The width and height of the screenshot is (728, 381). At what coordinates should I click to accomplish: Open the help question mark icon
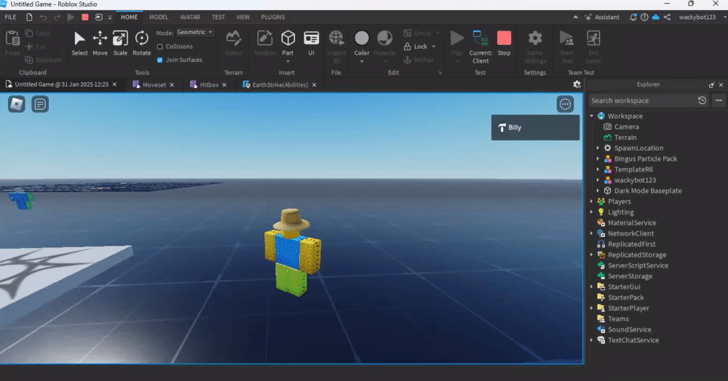pos(644,17)
